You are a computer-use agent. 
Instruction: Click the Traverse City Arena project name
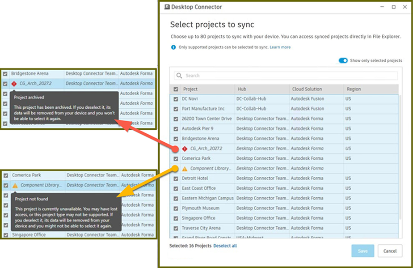point(201,228)
